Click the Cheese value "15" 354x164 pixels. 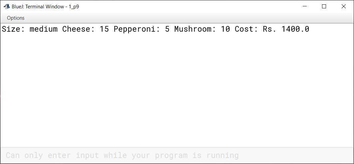point(104,29)
